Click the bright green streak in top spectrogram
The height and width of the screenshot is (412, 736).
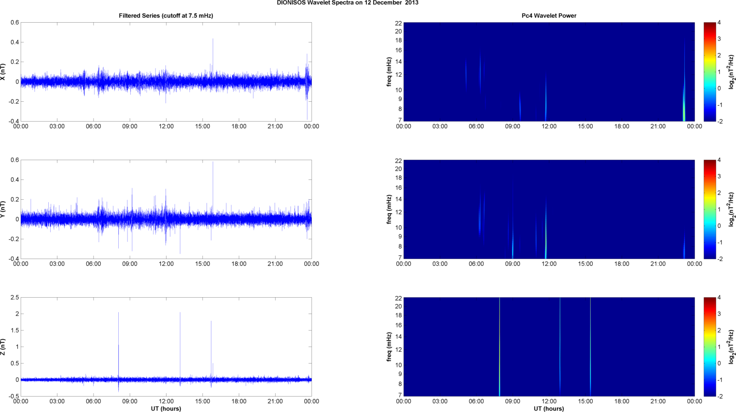684,109
